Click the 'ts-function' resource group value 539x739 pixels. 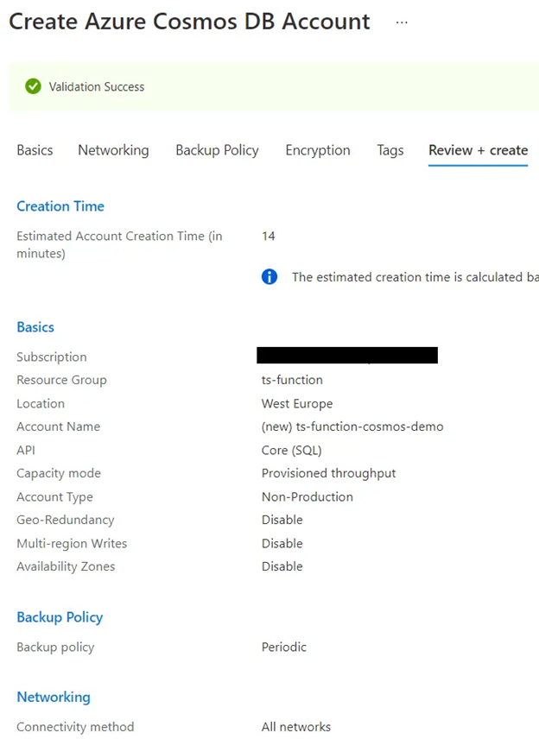292,380
